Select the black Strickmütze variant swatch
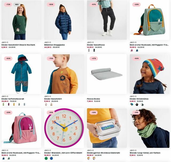 pos(137,104)
